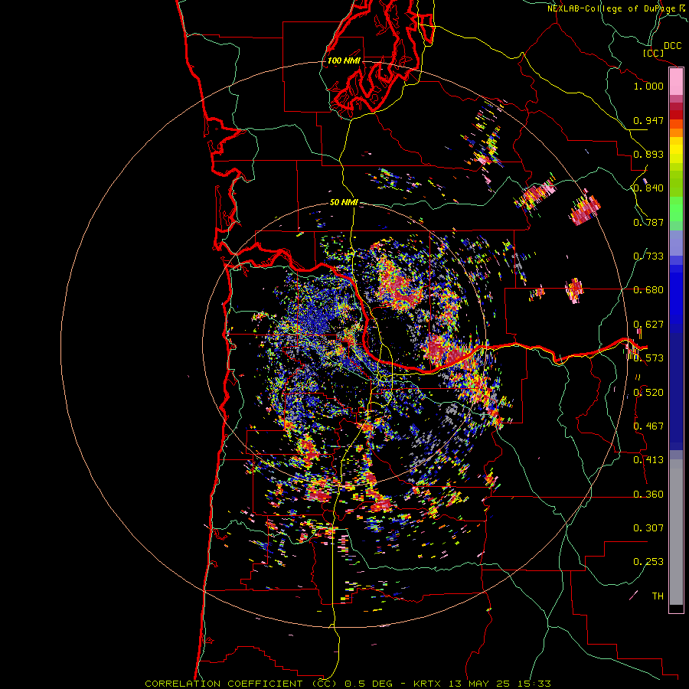The image size is (689, 689).
Task: Pick the lavender segment near 0.733
Action: point(676,243)
